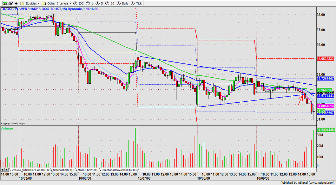Click the Published by eSignal footer text

[307, 183]
